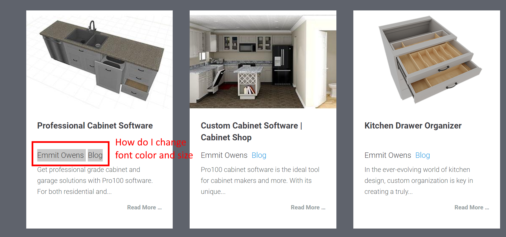The image size is (506, 237).
Task: Click the kitchen room render thumbnail
Action: click(x=263, y=59)
